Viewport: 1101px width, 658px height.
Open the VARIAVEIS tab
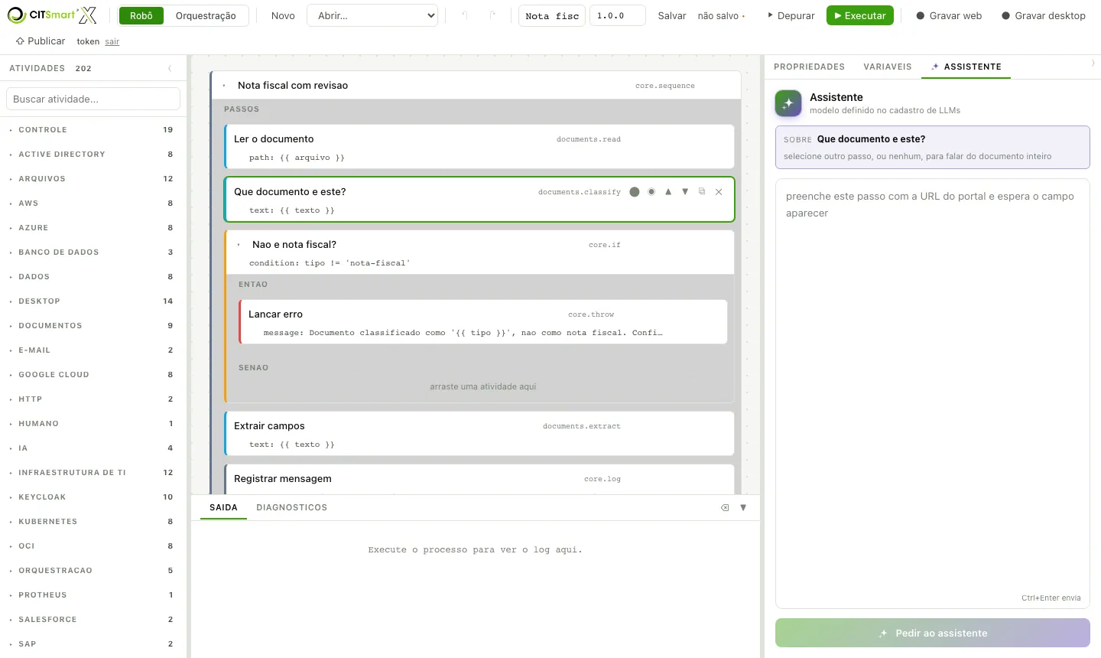pyautogui.click(x=888, y=67)
